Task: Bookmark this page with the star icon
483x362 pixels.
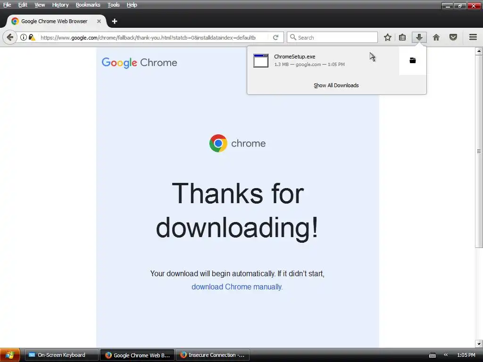Action: click(388, 38)
